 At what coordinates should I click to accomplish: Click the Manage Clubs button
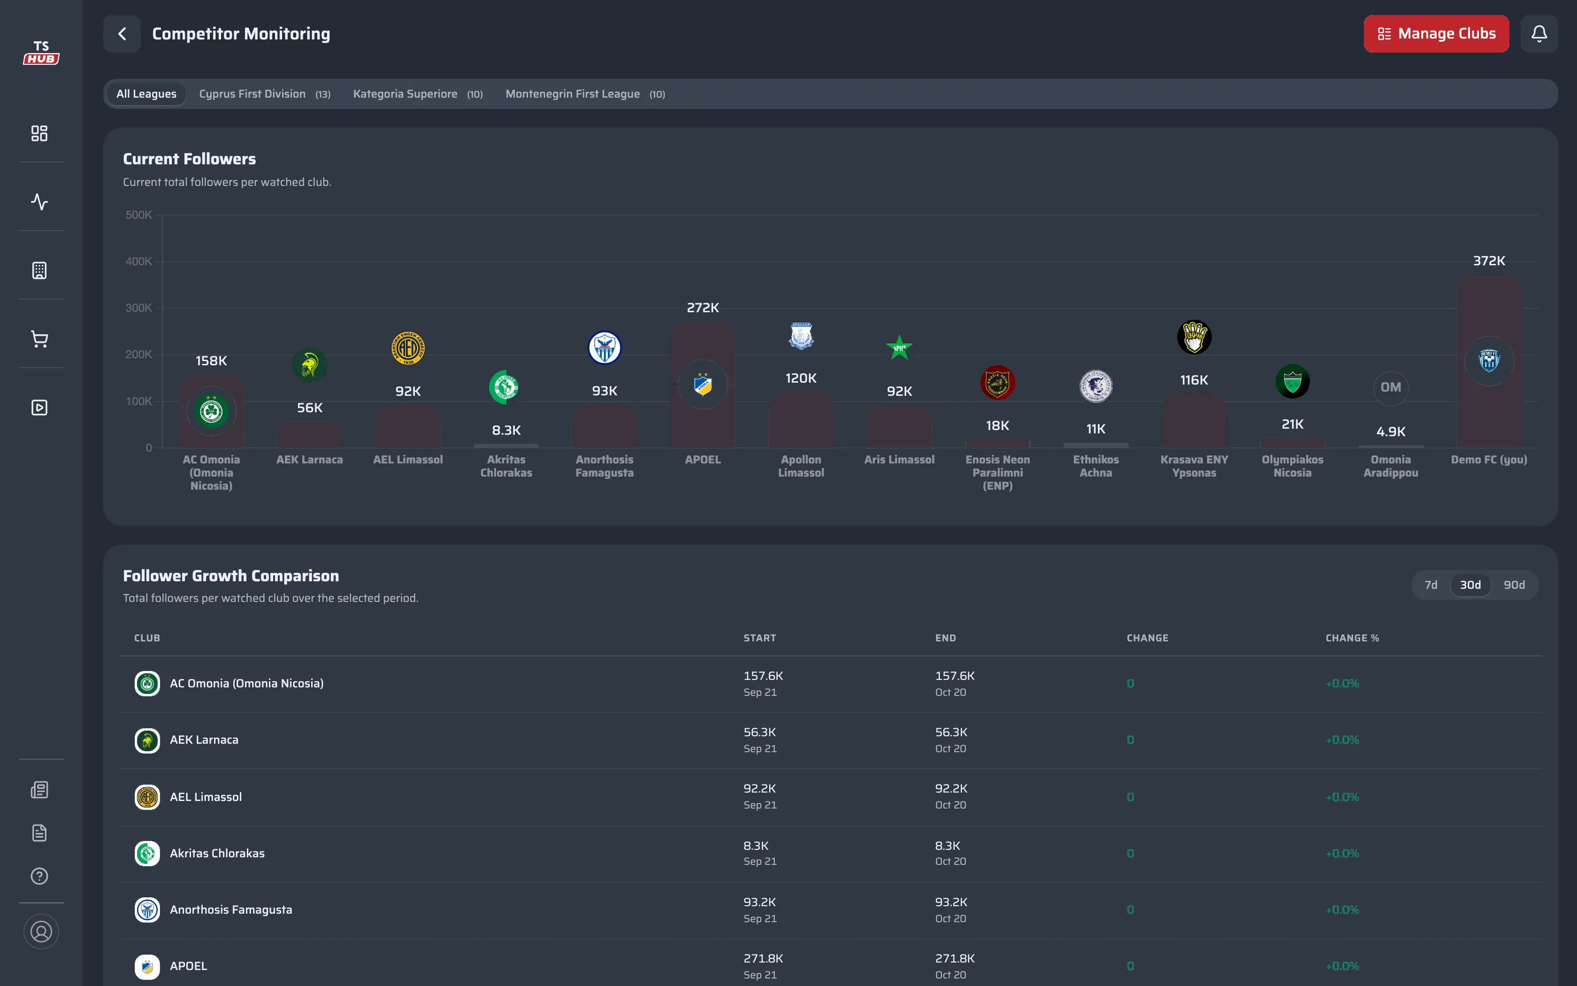(x=1436, y=33)
